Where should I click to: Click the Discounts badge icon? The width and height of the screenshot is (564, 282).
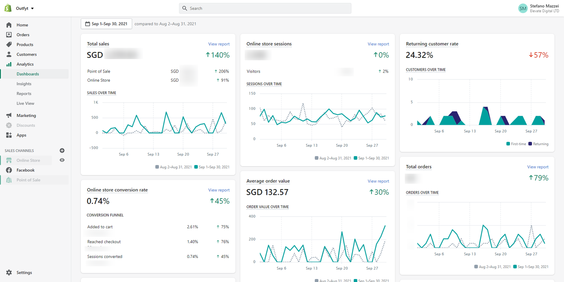tap(9, 125)
